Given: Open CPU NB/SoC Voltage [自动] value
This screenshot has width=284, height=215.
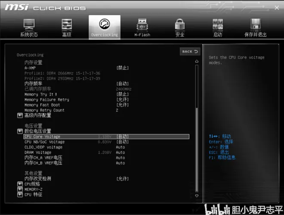Looking at the screenshot, I should (x=123, y=142).
